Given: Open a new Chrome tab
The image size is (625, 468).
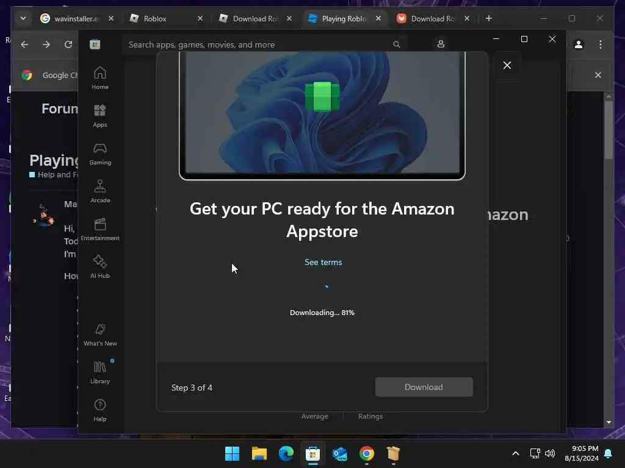Looking at the screenshot, I should tap(489, 18).
